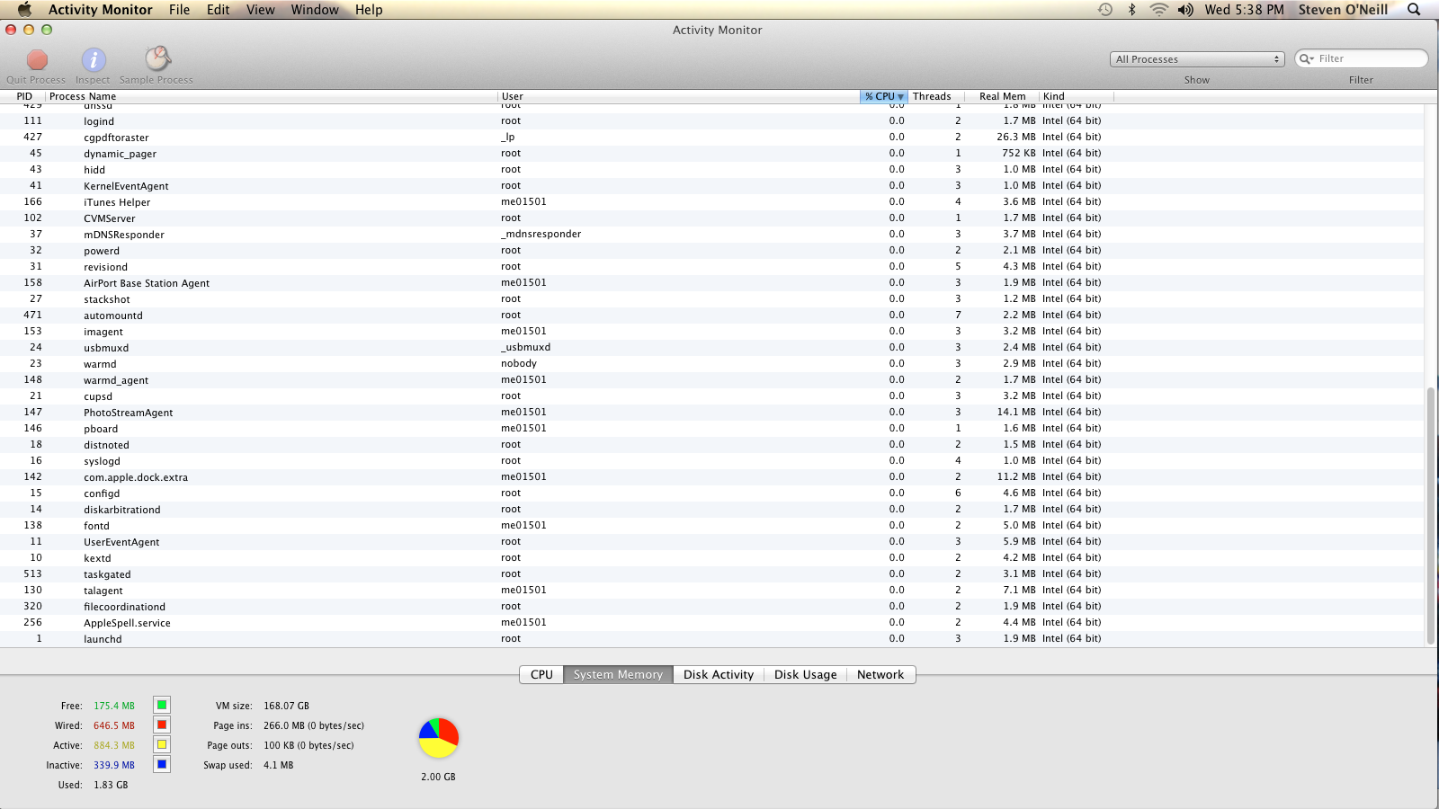Screen dimensions: 1439x809
Task: Select the dynamic_pager process
Action: coord(712,153)
